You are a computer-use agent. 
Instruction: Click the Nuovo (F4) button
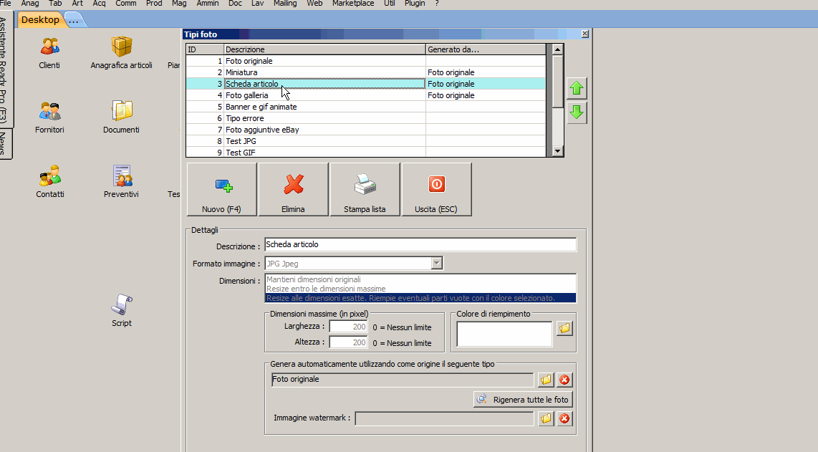[x=222, y=189]
